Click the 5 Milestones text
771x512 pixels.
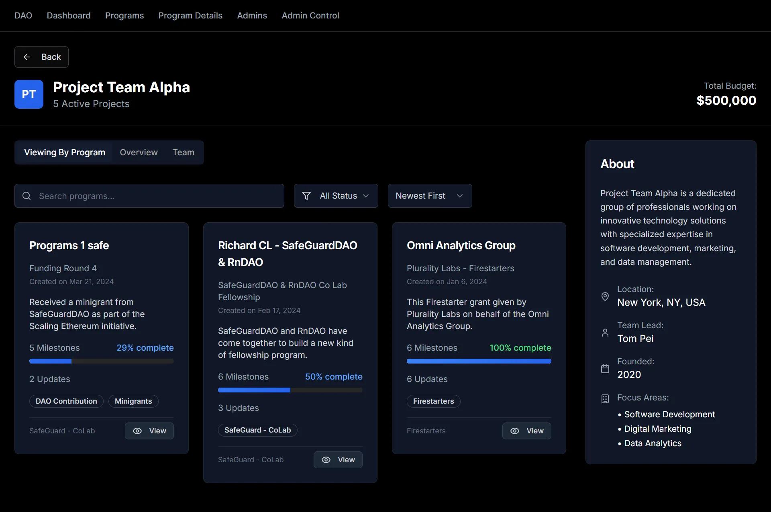pos(55,348)
